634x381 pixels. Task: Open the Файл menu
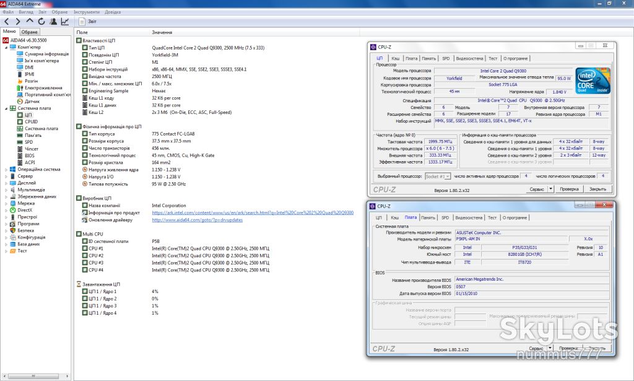(x=8, y=12)
